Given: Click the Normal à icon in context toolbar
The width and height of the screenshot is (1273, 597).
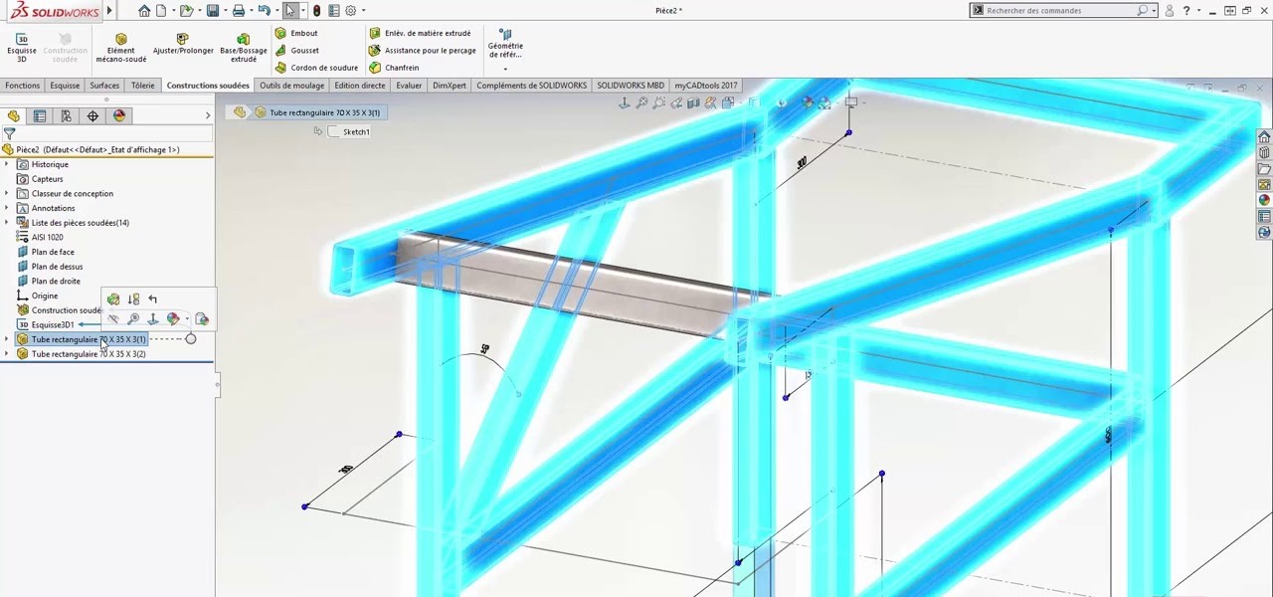Looking at the screenshot, I should 153,318.
